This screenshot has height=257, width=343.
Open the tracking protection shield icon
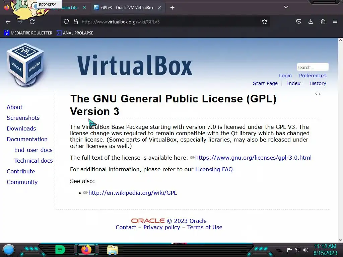[66, 22]
